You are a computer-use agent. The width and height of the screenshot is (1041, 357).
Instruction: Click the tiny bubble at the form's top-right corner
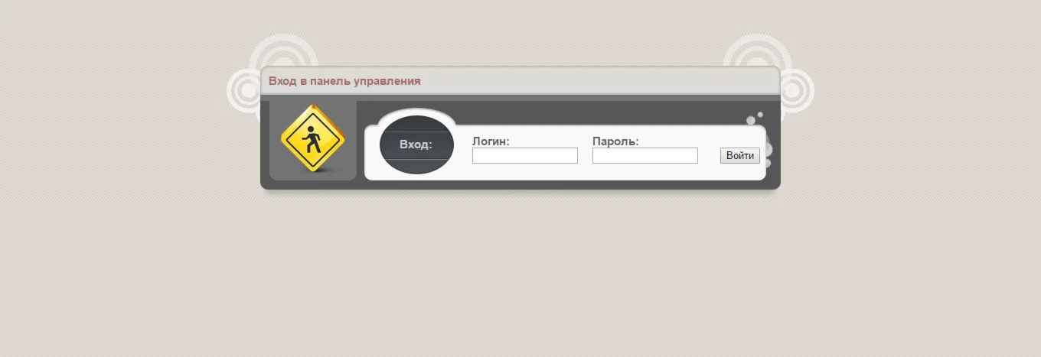click(x=760, y=115)
